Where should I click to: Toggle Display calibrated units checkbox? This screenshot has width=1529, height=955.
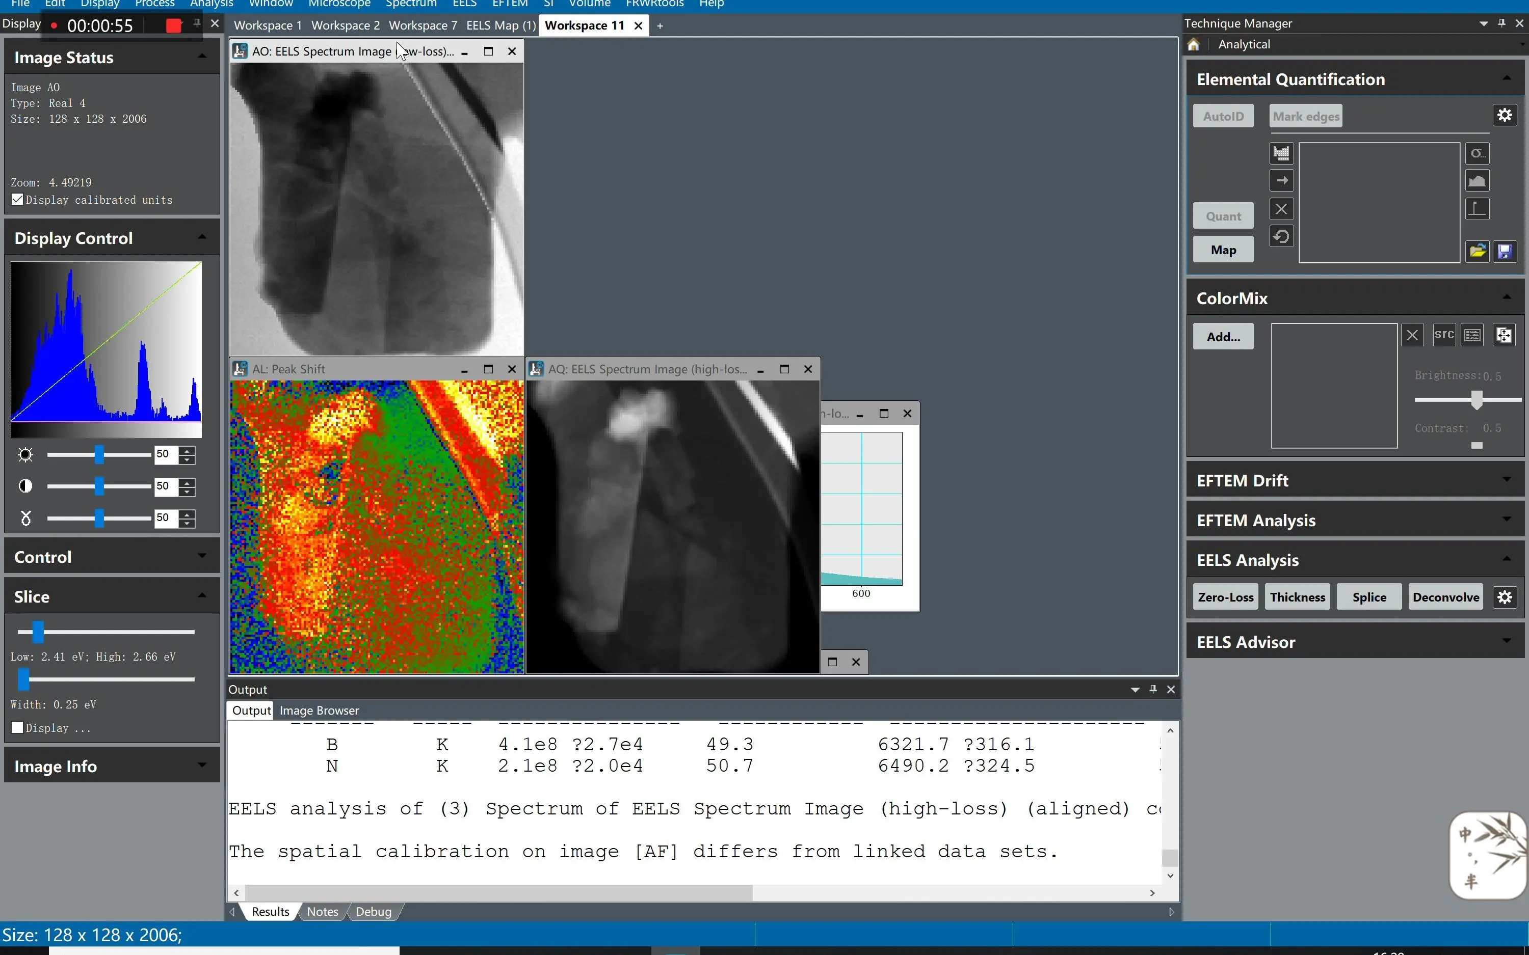tap(18, 200)
